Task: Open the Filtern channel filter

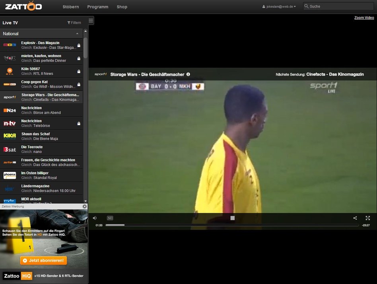Action: click(74, 23)
